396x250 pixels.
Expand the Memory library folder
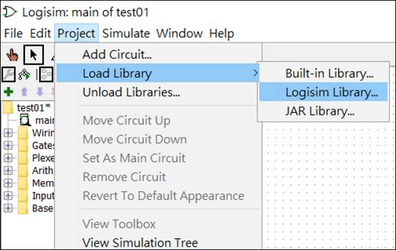pyautogui.click(x=8, y=183)
